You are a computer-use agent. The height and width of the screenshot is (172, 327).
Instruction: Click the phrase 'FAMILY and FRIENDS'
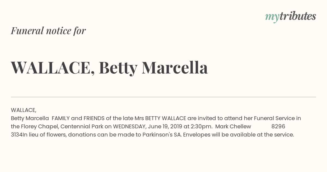pos(78,118)
